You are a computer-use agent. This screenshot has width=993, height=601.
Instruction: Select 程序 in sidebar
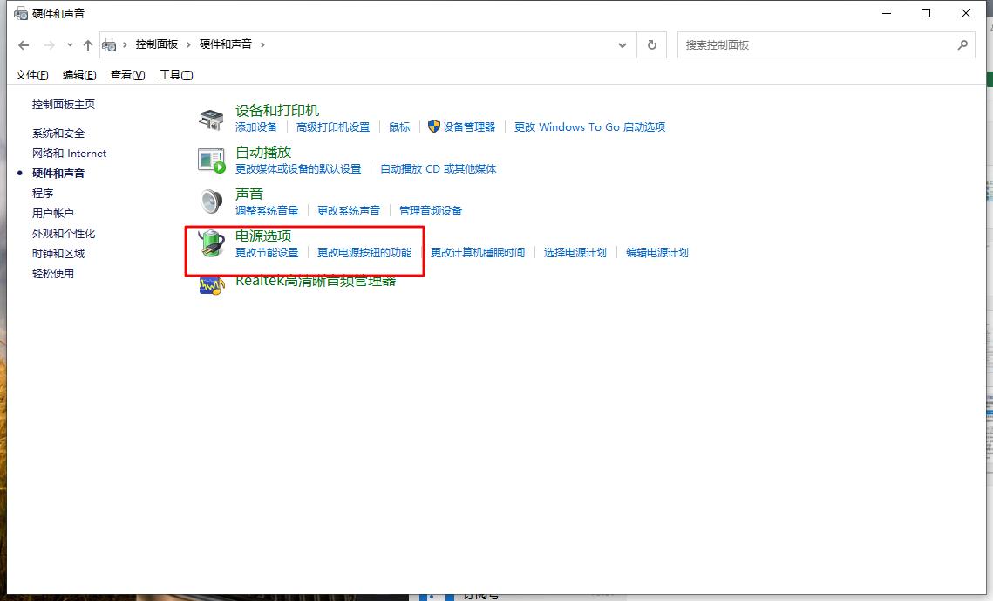click(43, 193)
